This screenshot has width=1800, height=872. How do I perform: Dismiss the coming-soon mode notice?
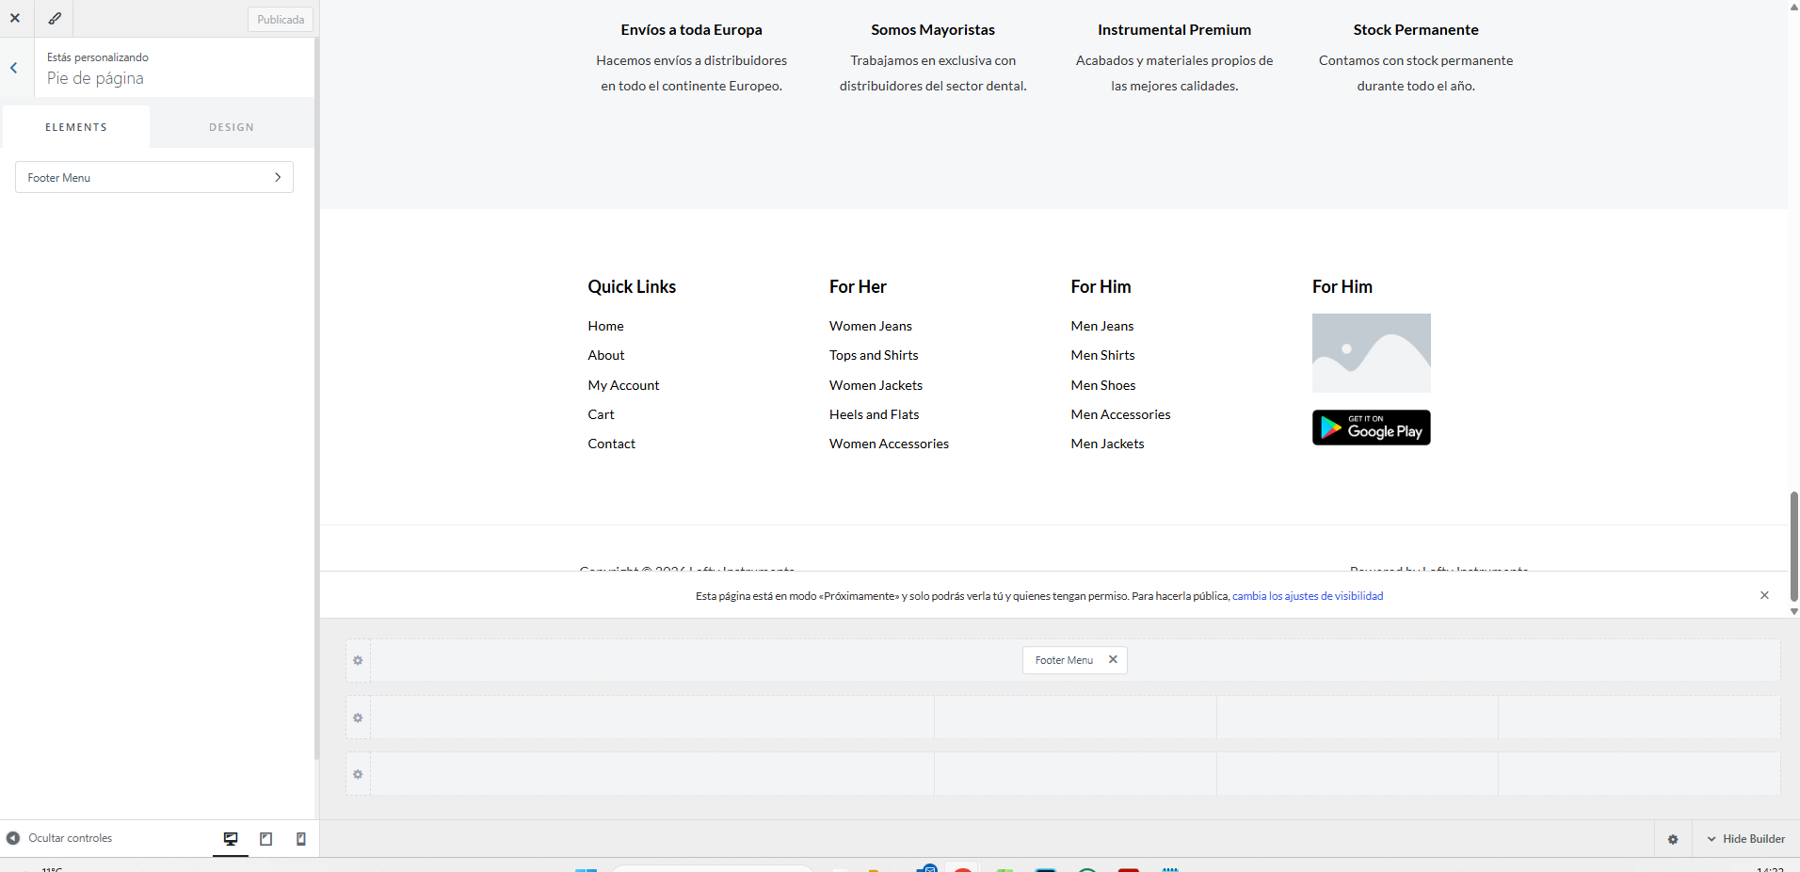1764,595
